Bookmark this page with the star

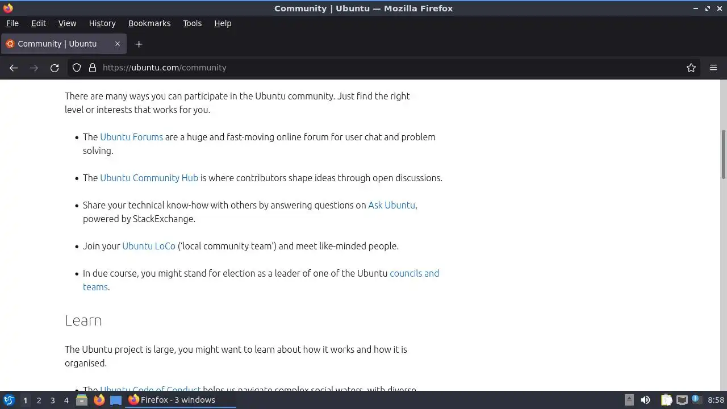(x=691, y=68)
